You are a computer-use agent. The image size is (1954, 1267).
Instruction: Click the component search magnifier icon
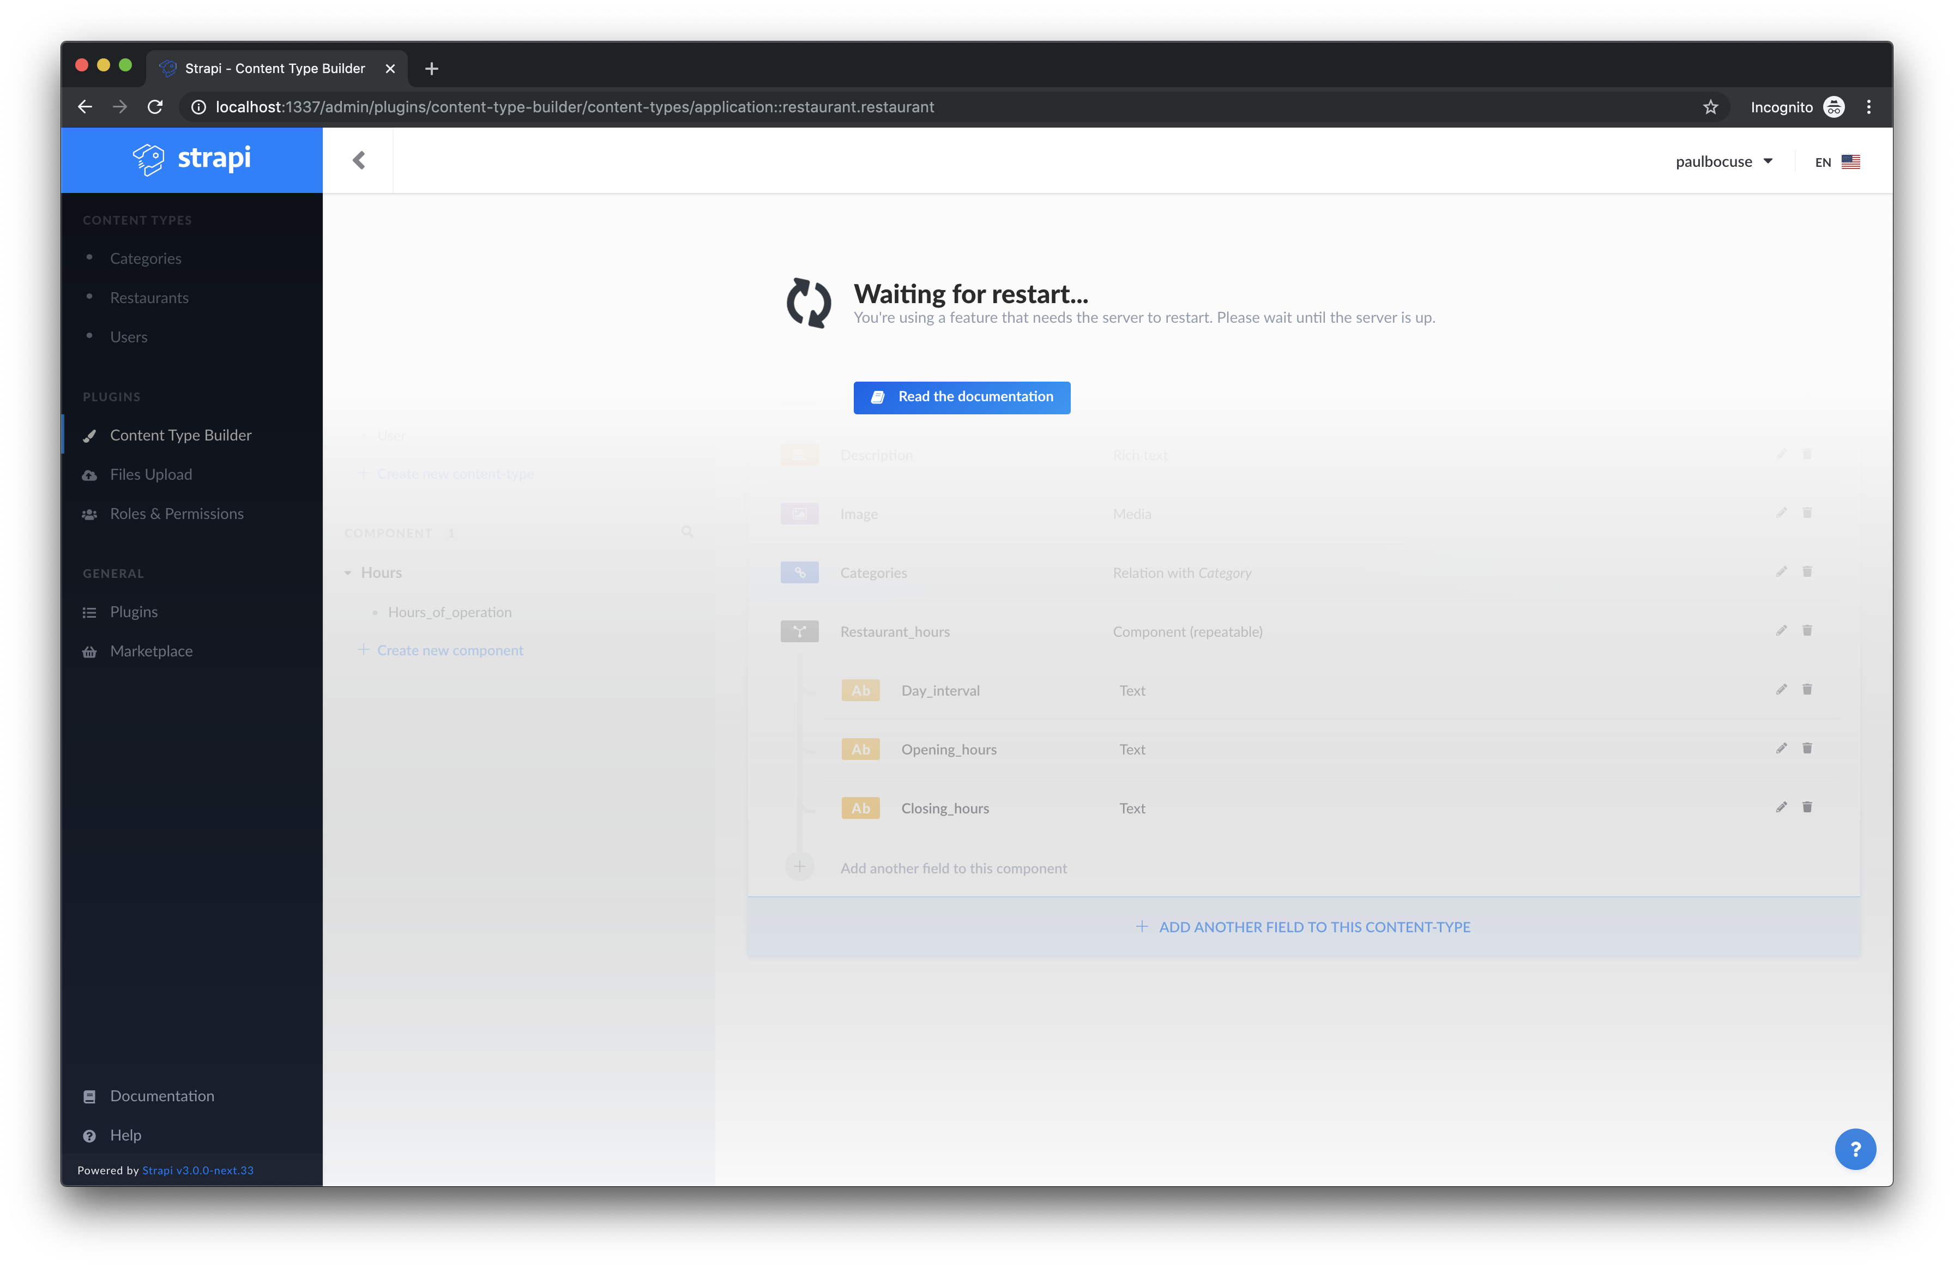click(x=687, y=532)
